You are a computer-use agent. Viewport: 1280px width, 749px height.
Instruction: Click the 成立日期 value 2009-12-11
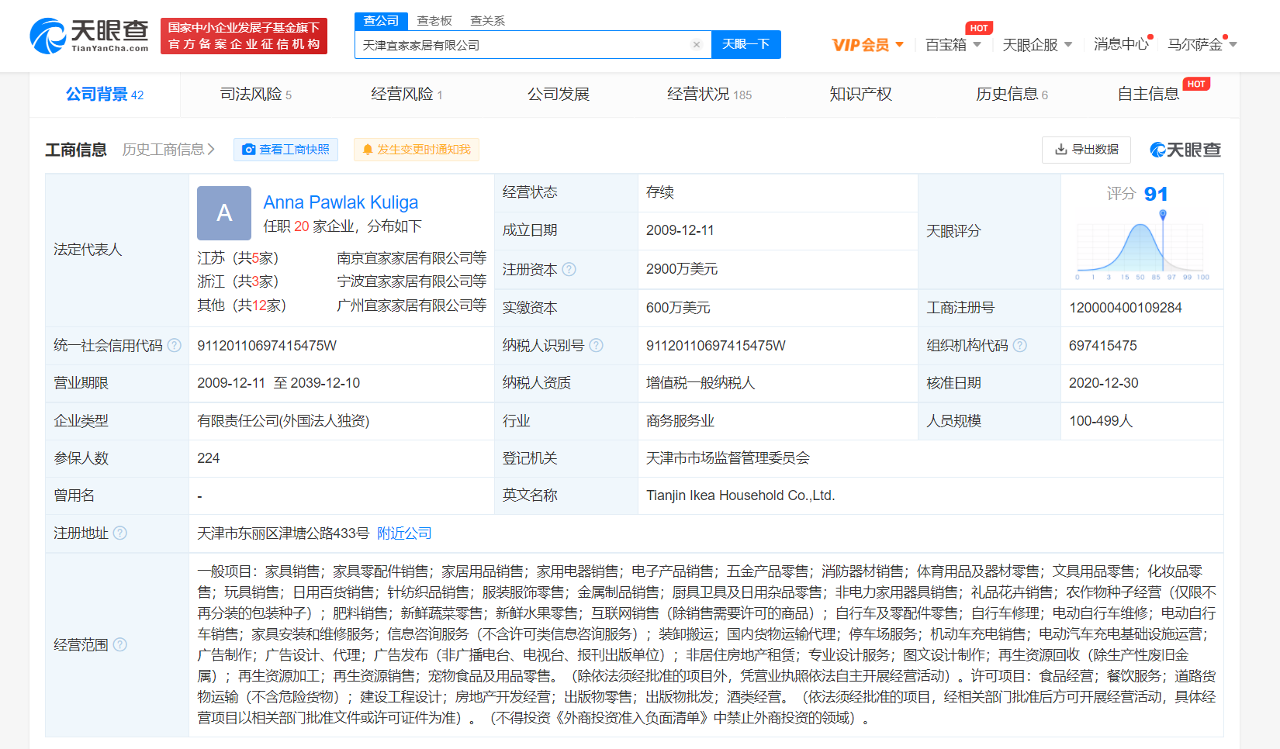[x=680, y=230]
